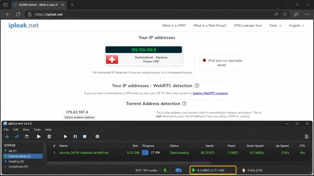314x176 pixels.
Task: Open the browser settings and more menu
Action: pyautogui.click(x=307, y=14)
